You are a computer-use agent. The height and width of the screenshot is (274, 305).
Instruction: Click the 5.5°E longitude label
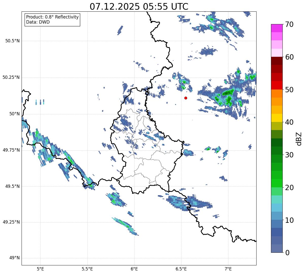[x=87, y=269]
